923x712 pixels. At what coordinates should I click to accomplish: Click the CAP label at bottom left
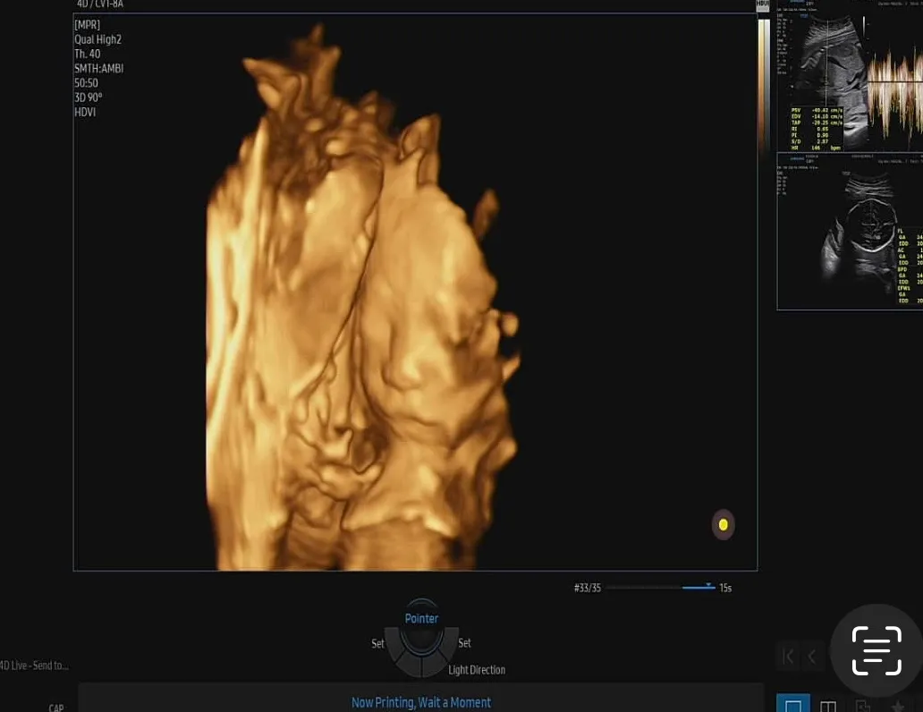[x=56, y=708]
